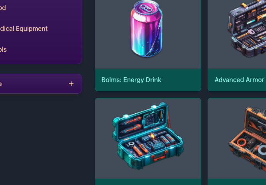
Task: Select the orange toolbox with duct tape
Action: [x=247, y=138]
